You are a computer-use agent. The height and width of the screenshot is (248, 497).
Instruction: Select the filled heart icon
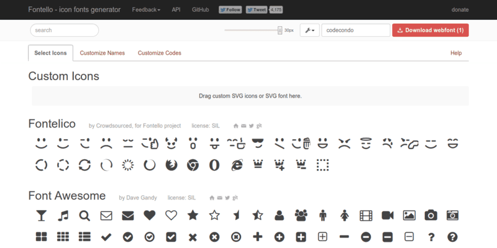point(149,216)
